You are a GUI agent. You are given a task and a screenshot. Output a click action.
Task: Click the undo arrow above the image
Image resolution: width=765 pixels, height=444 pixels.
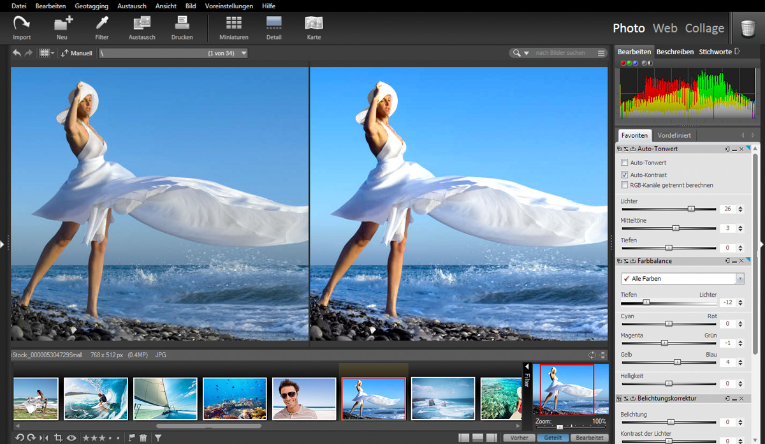(x=17, y=53)
